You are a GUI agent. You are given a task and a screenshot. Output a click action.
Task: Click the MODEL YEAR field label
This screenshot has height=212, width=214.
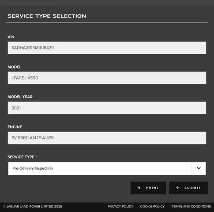(20, 97)
